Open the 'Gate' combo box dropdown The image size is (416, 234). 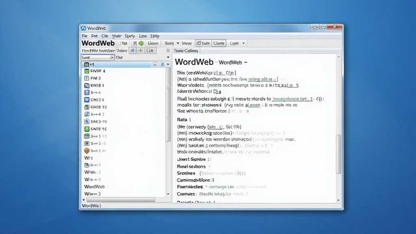tap(112, 57)
